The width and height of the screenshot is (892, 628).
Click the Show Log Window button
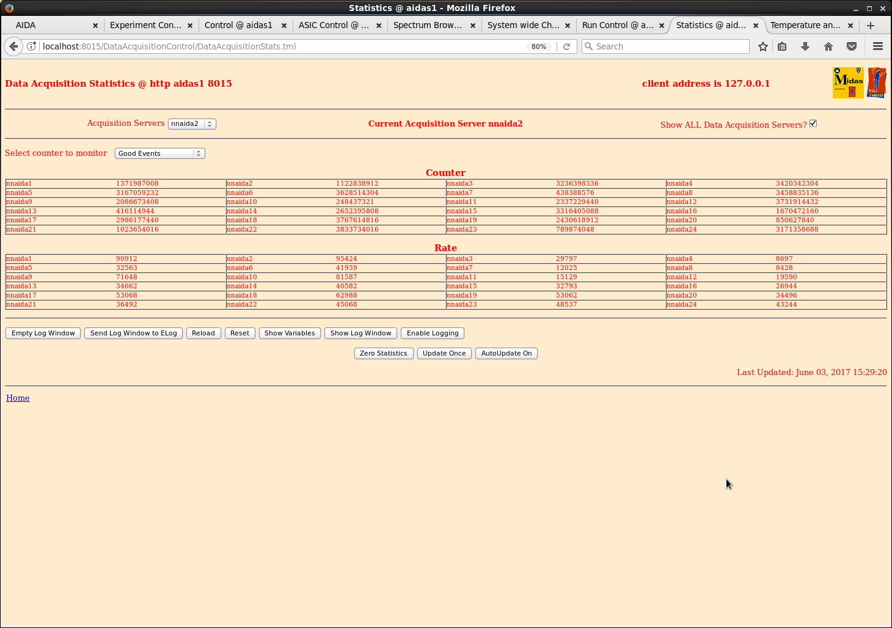(x=361, y=333)
